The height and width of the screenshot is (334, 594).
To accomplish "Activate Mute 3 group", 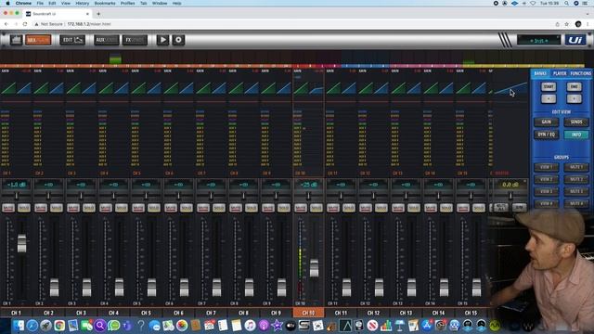I will [576, 191].
